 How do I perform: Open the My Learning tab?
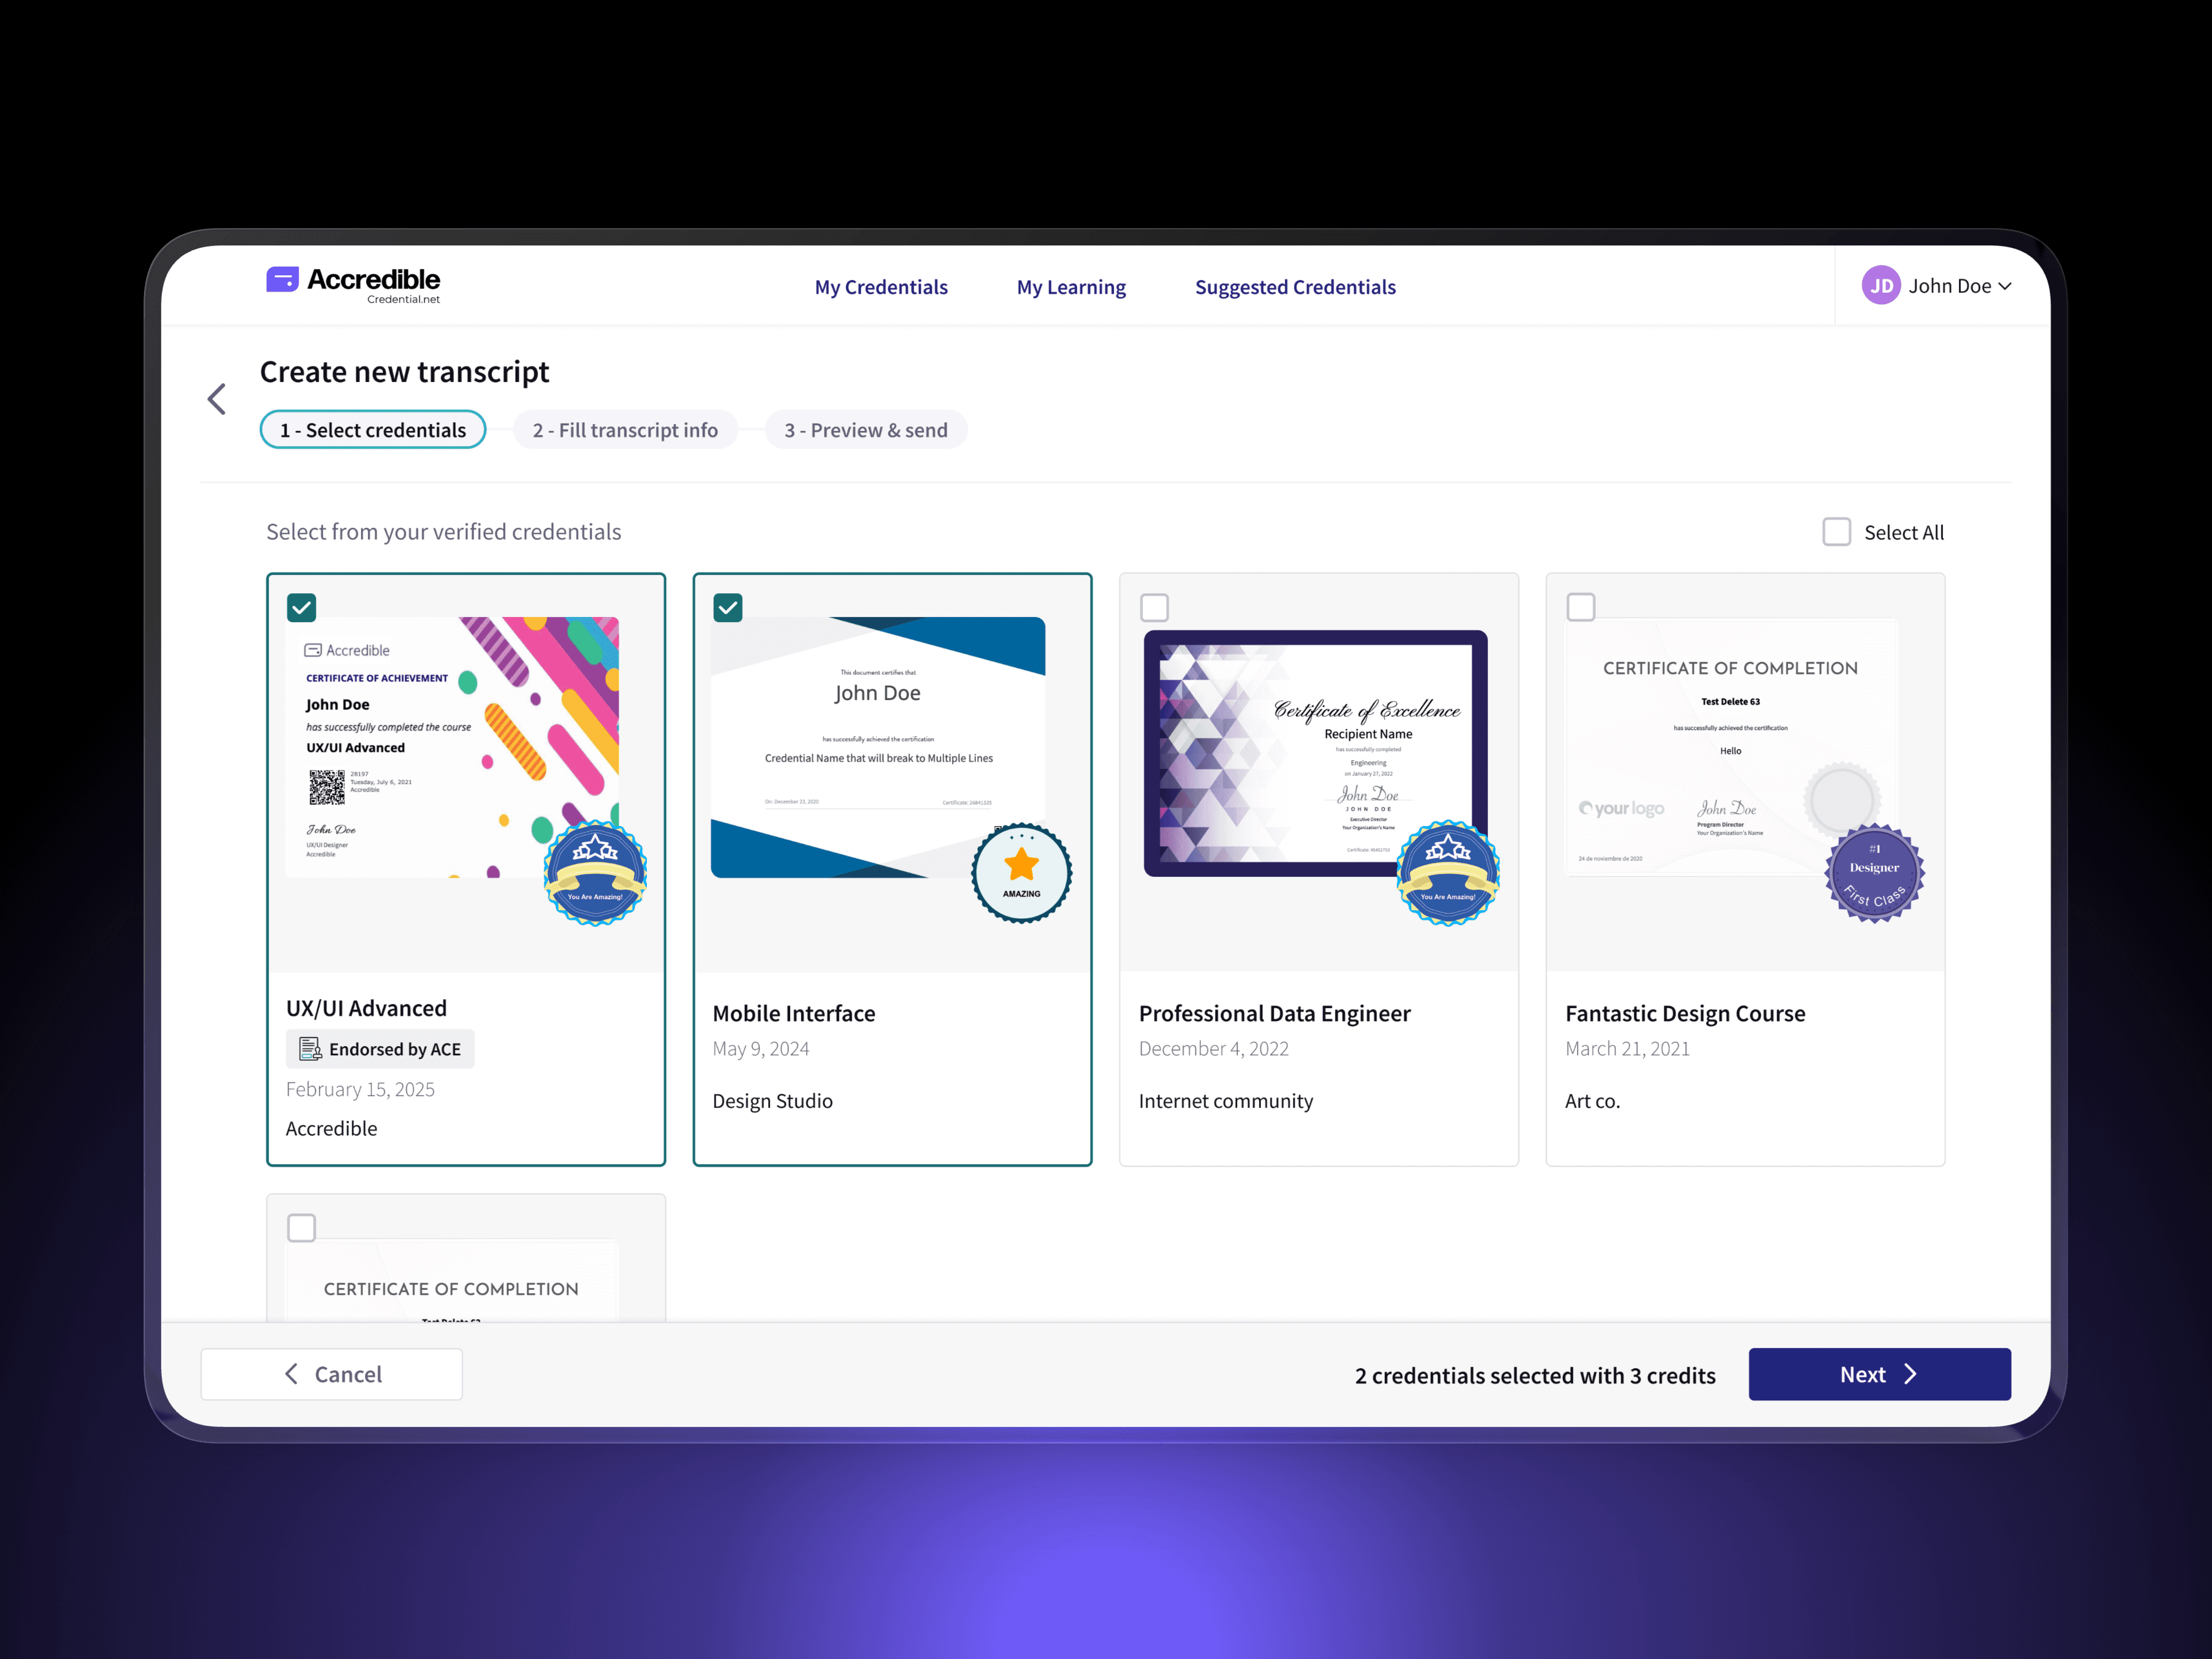1071,287
